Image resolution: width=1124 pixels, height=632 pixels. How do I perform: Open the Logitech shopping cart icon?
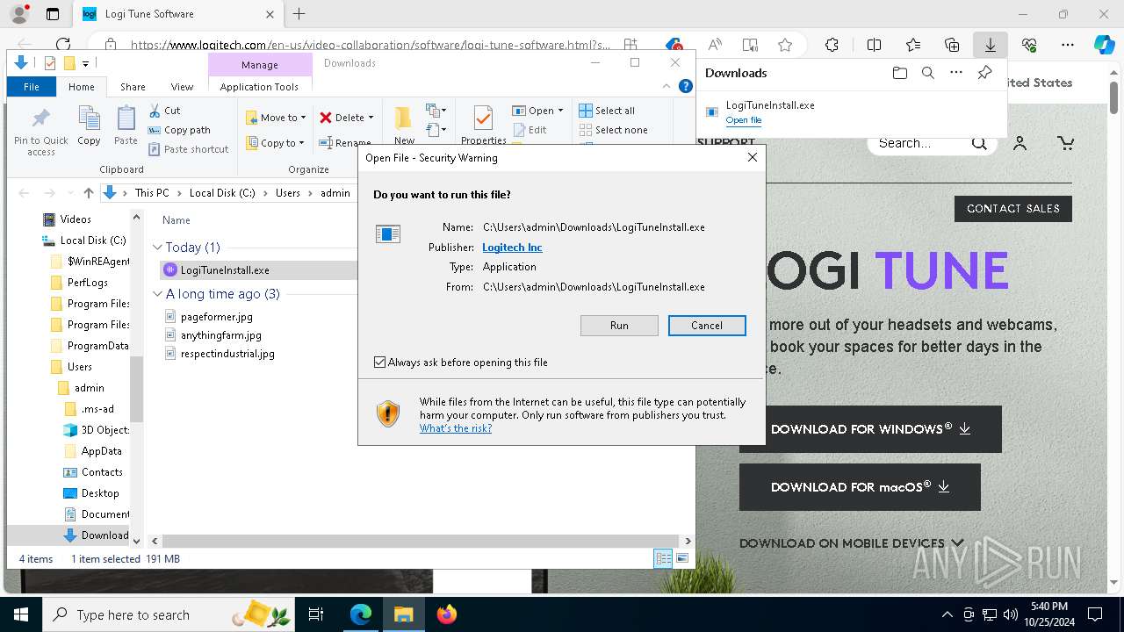pyautogui.click(x=1065, y=143)
